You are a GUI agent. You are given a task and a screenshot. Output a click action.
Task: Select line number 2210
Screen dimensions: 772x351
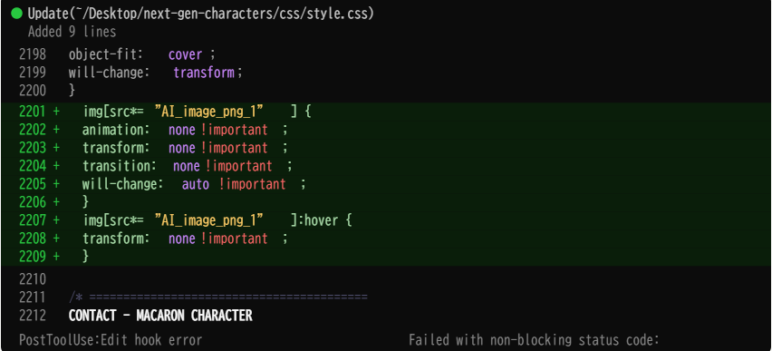pos(33,279)
